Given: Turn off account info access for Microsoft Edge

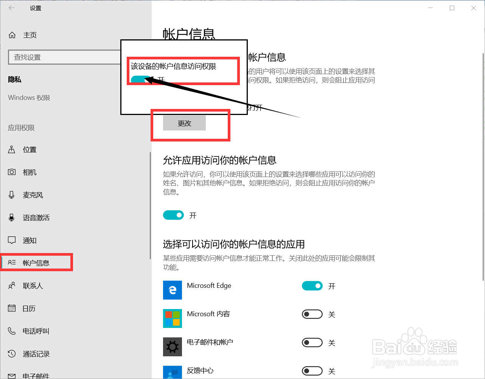Looking at the screenshot, I should 312,286.
